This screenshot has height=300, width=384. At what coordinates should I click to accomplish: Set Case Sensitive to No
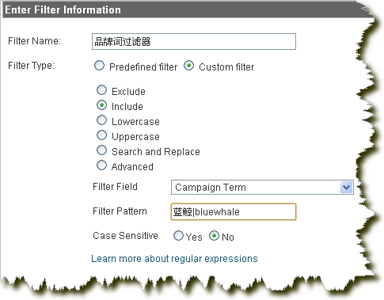point(214,236)
